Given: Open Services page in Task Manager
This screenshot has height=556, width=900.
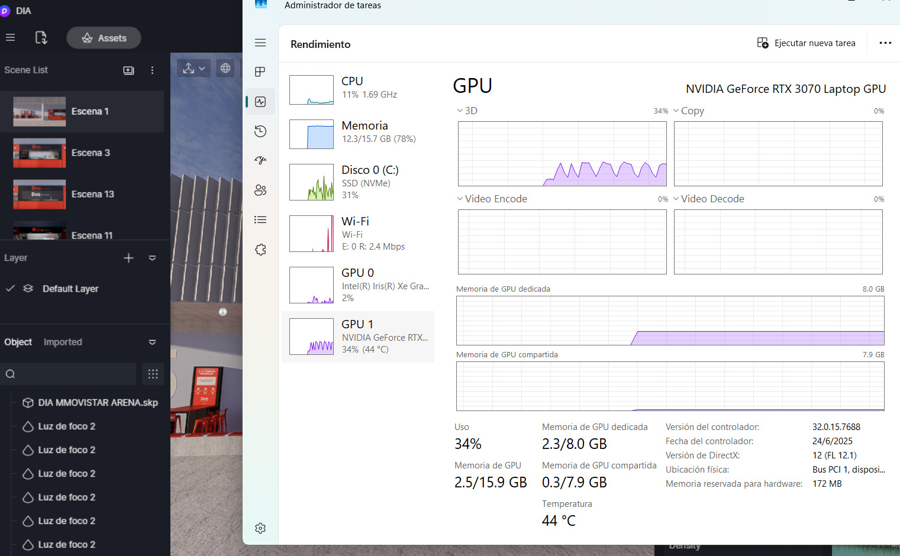Looking at the screenshot, I should [260, 249].
